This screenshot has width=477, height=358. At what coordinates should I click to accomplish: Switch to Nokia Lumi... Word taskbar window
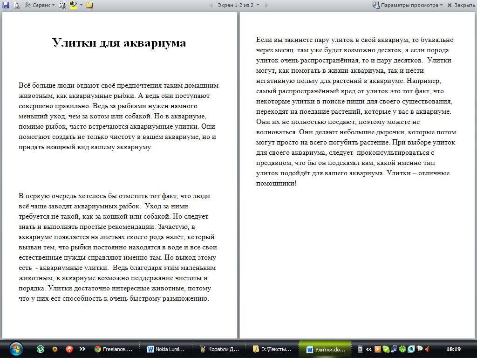tap(166, 349)
